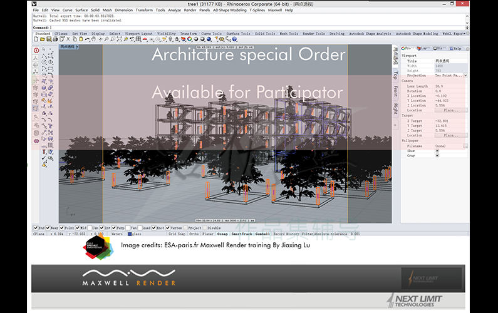
Task: Select the Polyline tool in left sidebar
Action: coord(44,56)
